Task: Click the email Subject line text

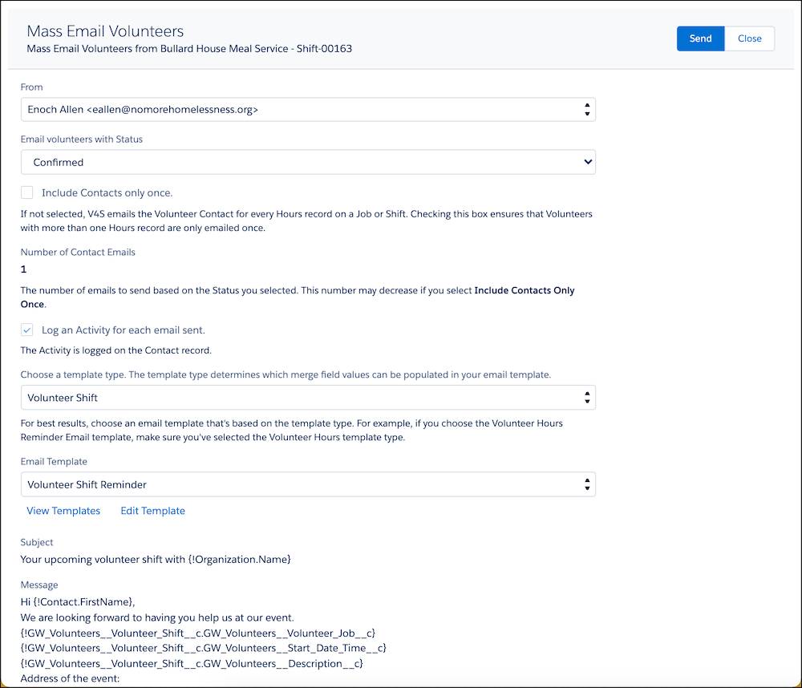Action: [x=156, y=559]
